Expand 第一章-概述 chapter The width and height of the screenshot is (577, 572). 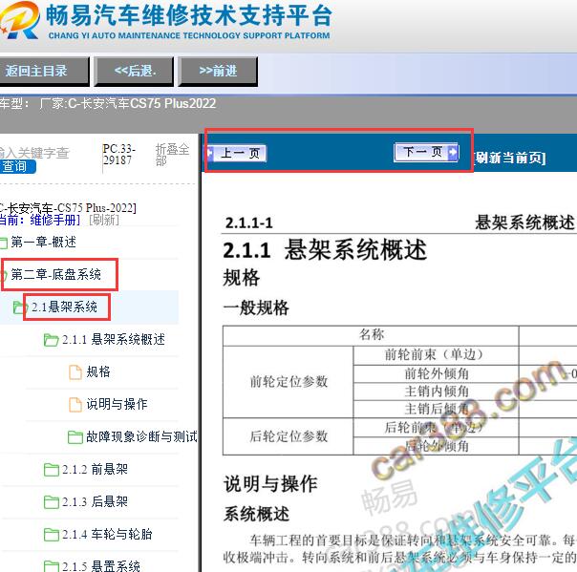coord(43,242)
